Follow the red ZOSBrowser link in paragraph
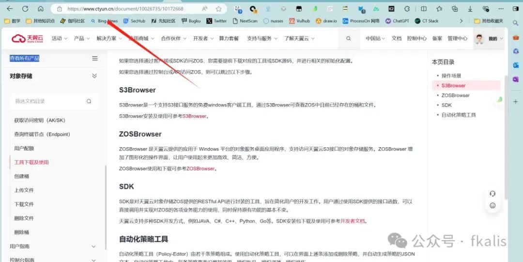523x262 pixels. (x=200, y=169)
